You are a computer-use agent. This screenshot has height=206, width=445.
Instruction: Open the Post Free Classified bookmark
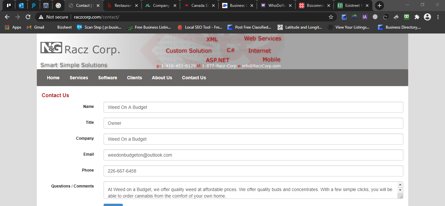pyautogui.click(x=250, y=27)
